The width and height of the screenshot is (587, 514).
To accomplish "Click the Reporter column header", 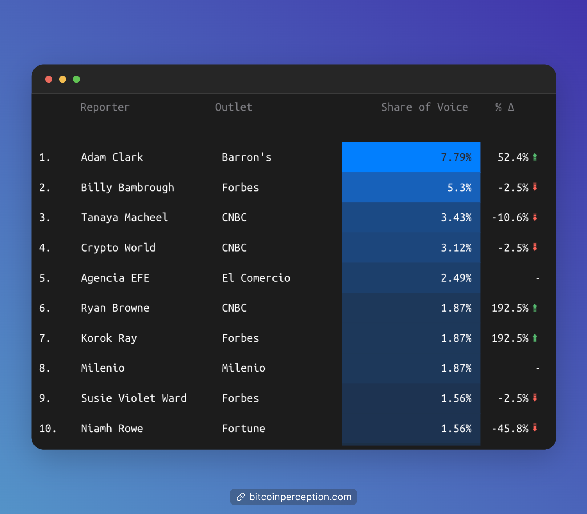I will [x=105, y=107].
